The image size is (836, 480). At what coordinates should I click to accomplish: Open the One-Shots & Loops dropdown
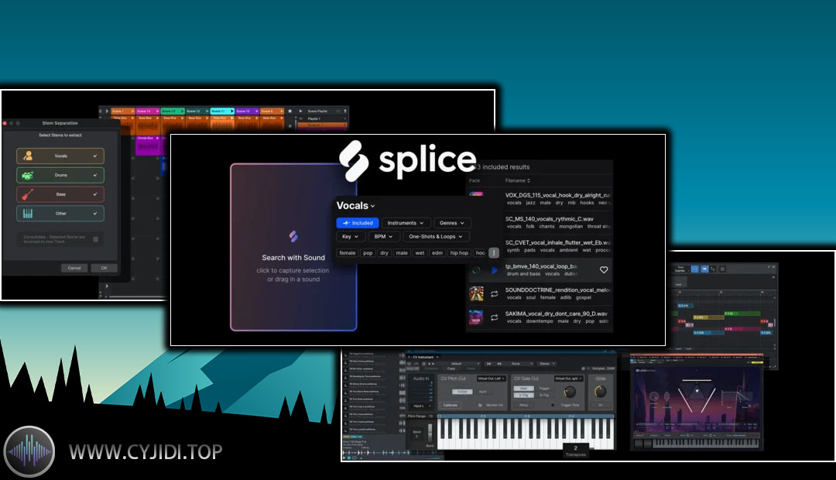[x=436, y=236]
